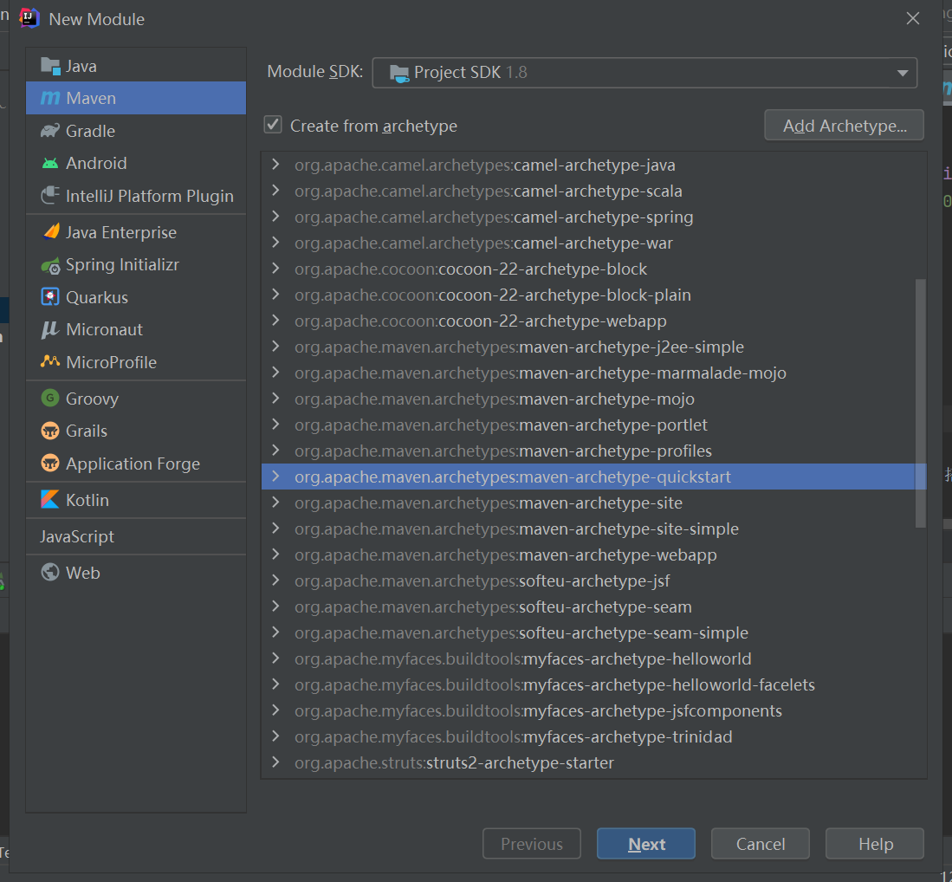Open the Module SDK dropdown
The height and width of the screenshot is (882, 952).
[x=644, y=72]
